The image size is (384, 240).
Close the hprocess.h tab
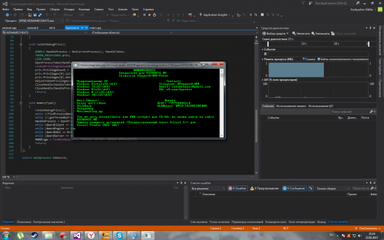(x=86, y=28)
